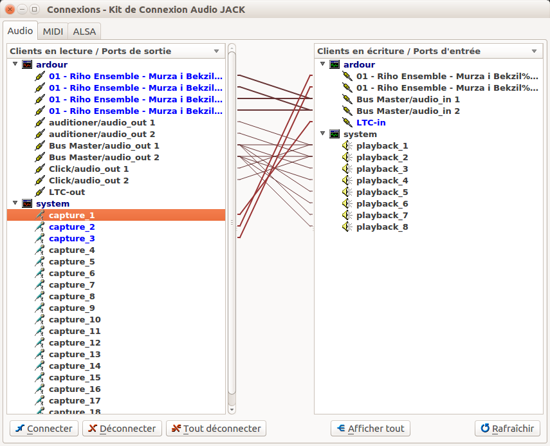Click the plug icon beside Bus Master/audio_in 1

coord(347,99)
